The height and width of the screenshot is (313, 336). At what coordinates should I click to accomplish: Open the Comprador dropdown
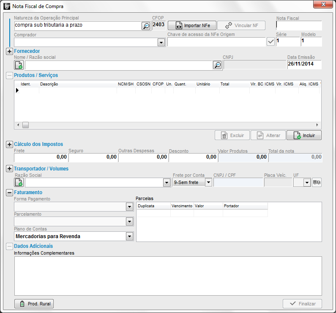tap(161, 42)
